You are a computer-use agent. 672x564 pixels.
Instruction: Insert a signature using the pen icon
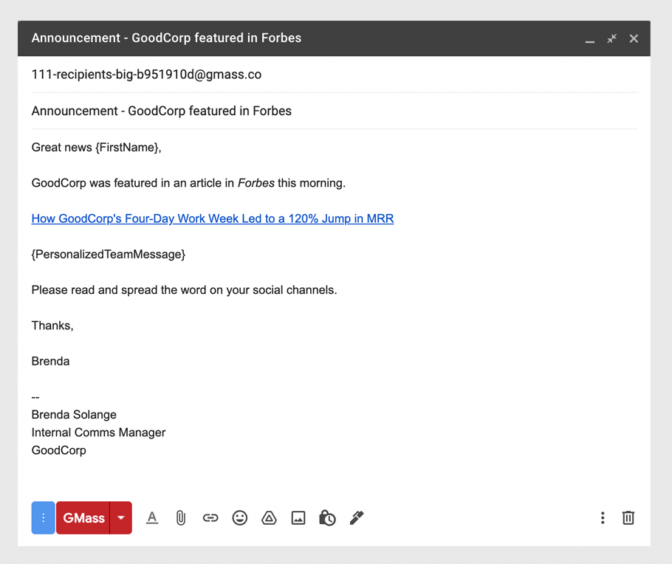pyautogui.click(x=357, y=517)
